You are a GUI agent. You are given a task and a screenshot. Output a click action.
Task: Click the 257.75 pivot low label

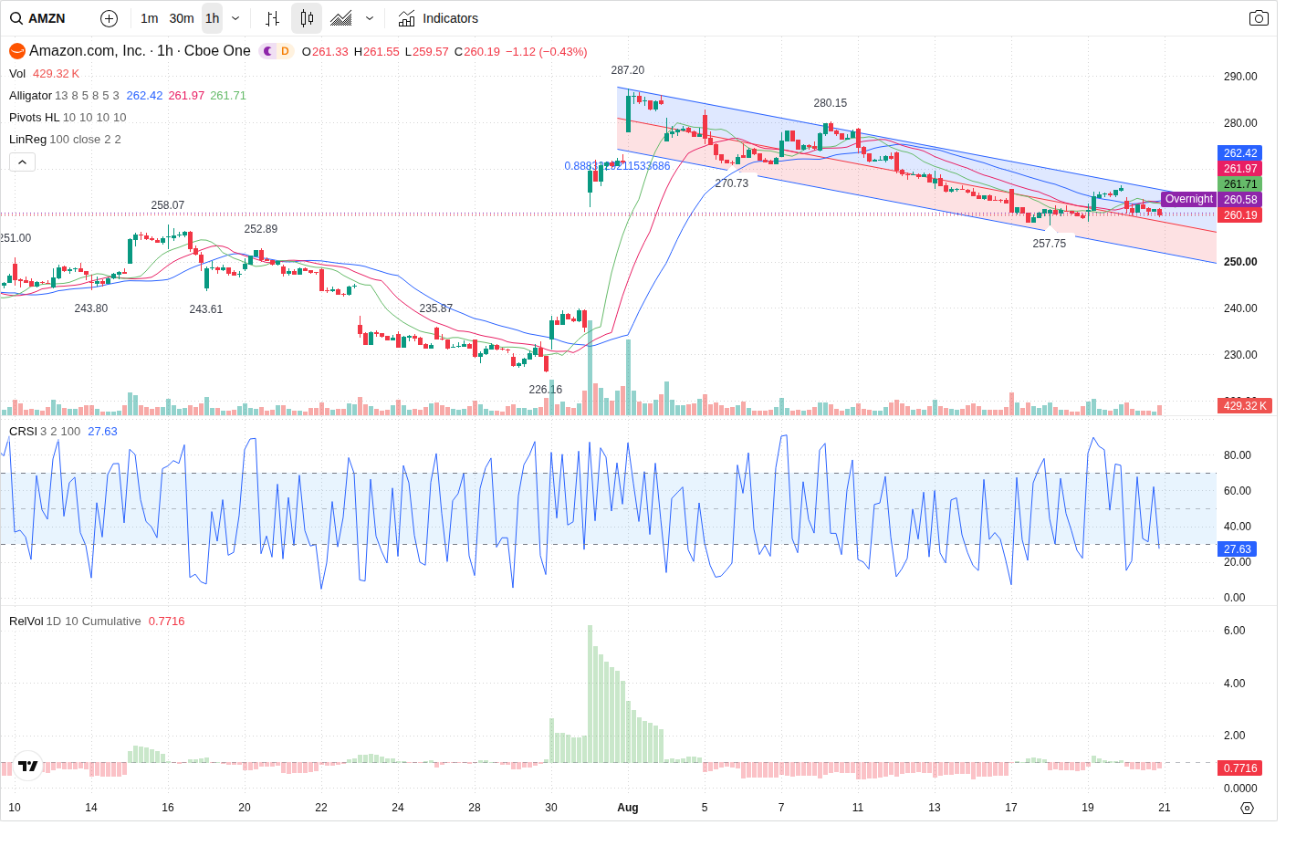[x=1050, y=244]
